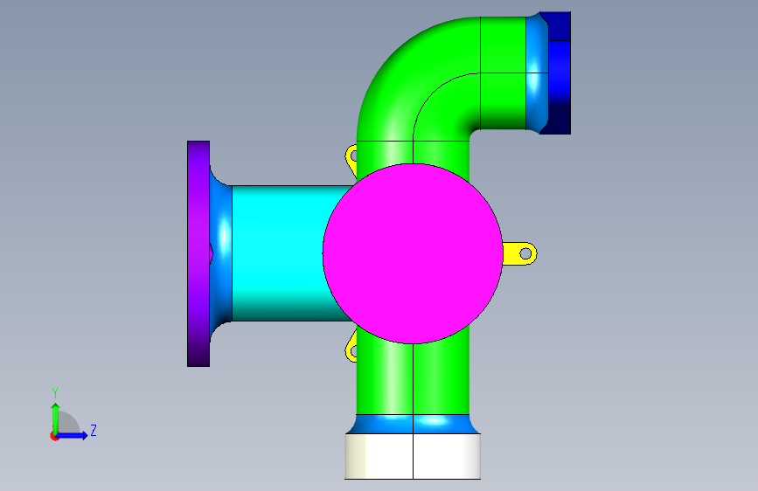The height and width of the screenshot is (491, 758).
Task: Select the magenta sphere face
Action: tap(413, 253)
